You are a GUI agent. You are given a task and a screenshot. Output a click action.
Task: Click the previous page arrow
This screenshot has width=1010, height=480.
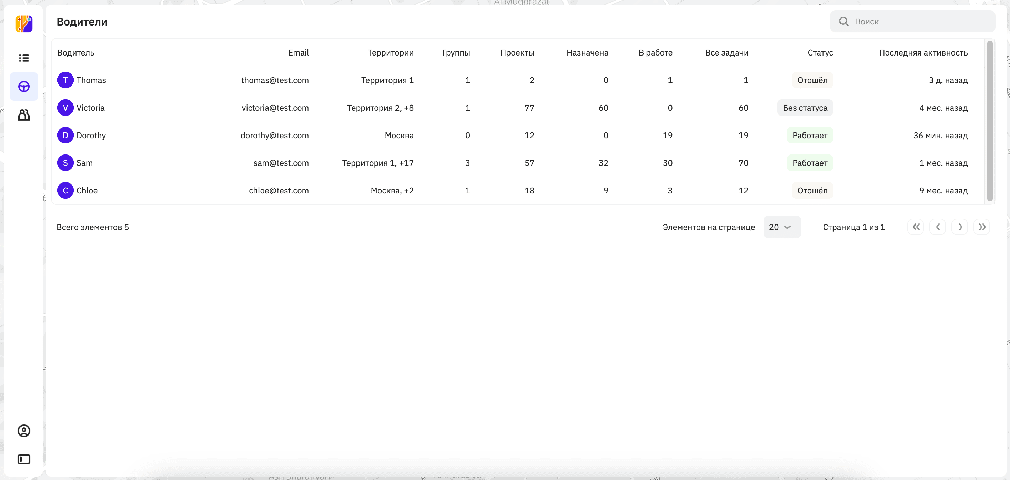pyautogui.click(x=938, y=227)
